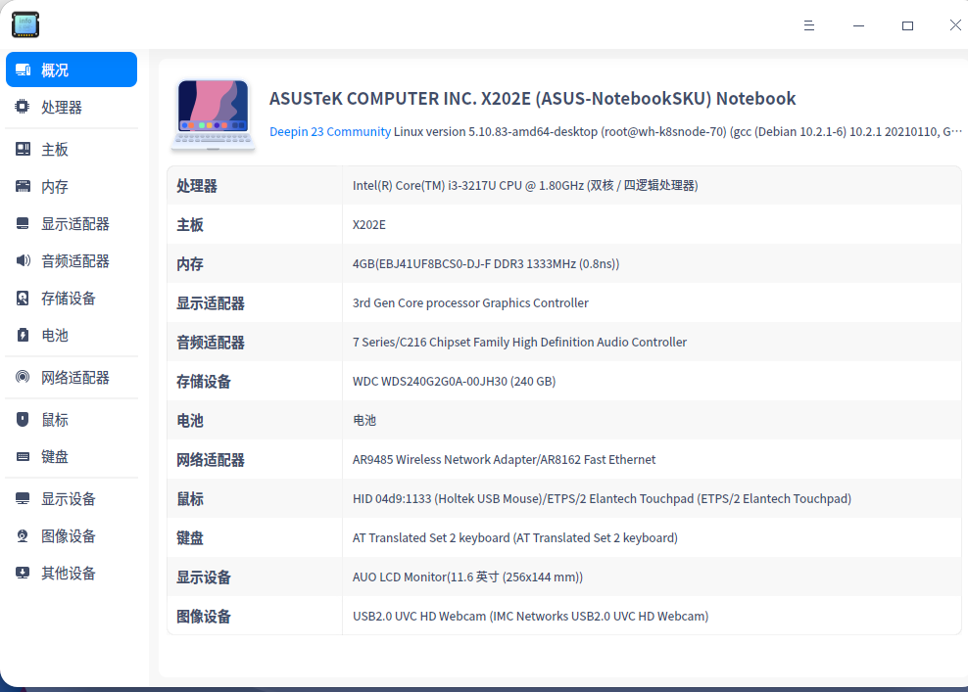Click the Device Manager app icon in titlebar
The image size is (968, 692).
(24, 24)
